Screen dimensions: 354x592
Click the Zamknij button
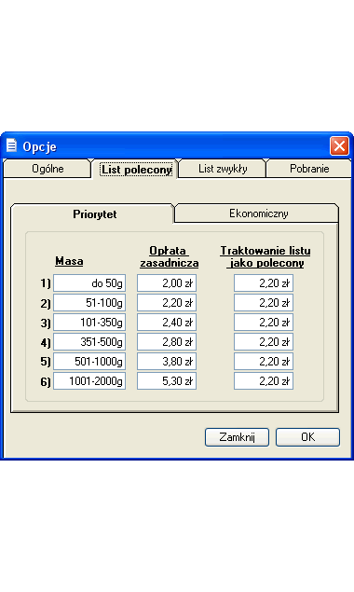pyautogui.click(x=237, y=437)
